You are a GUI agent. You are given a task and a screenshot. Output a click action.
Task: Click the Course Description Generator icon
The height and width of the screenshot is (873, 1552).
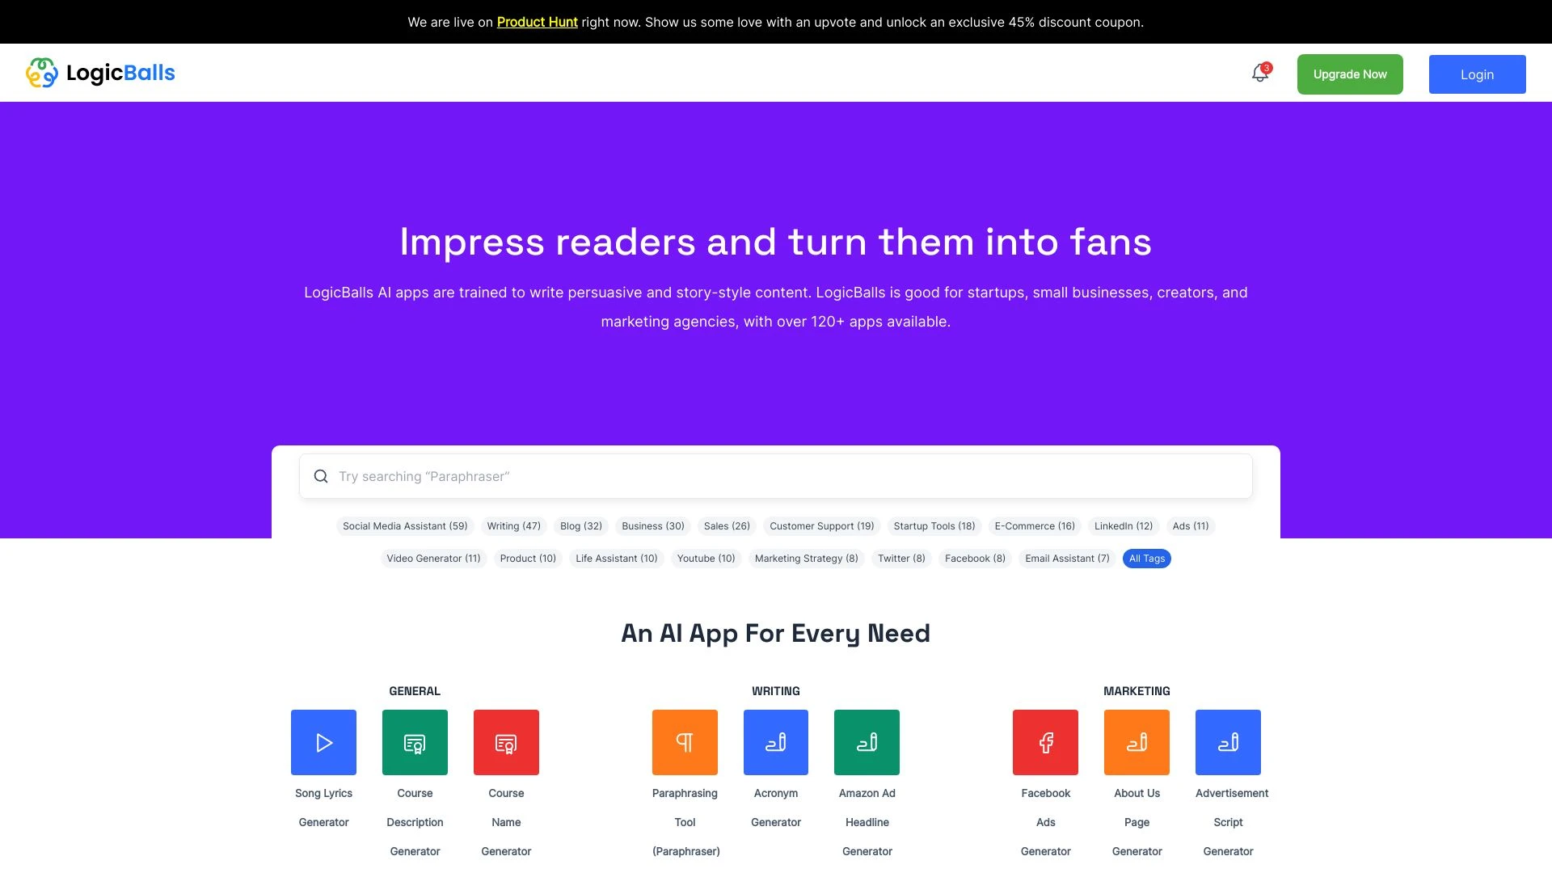[x=415, y=742]
